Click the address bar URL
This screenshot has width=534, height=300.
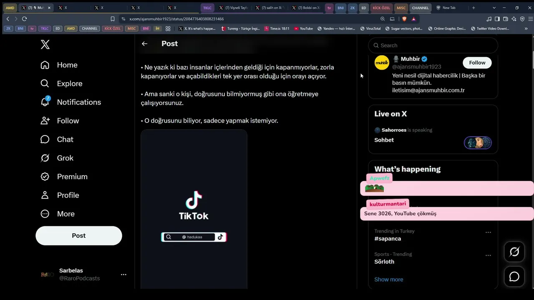point(176,19)
